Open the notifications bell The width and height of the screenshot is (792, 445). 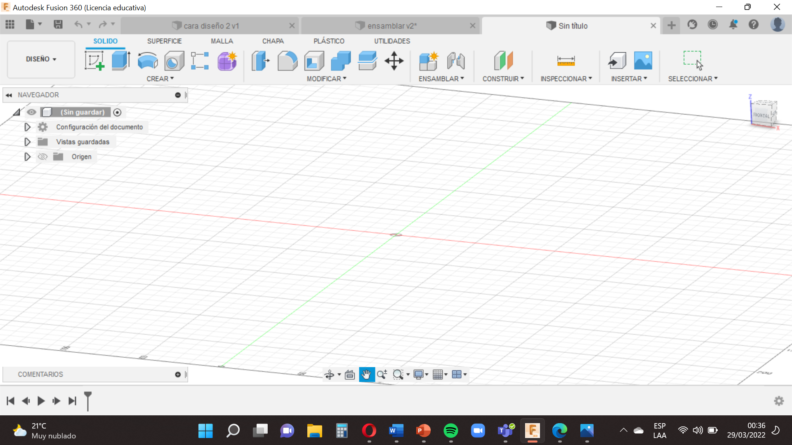[733, 25]
